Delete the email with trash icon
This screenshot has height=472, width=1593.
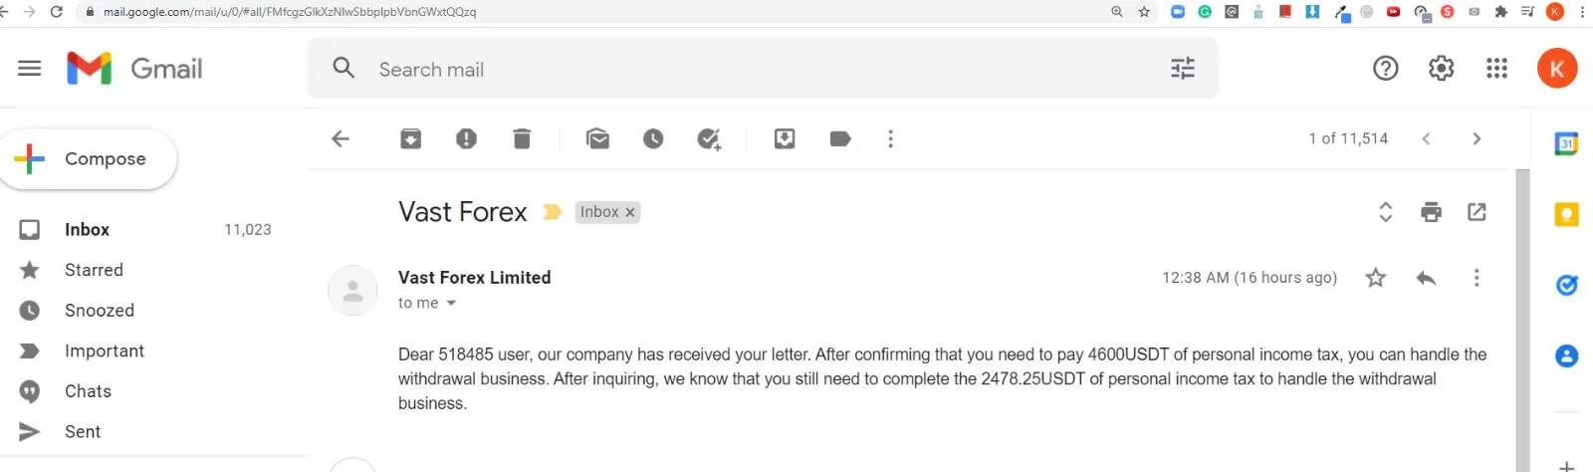pyautogui.click(x=522, y=139)
